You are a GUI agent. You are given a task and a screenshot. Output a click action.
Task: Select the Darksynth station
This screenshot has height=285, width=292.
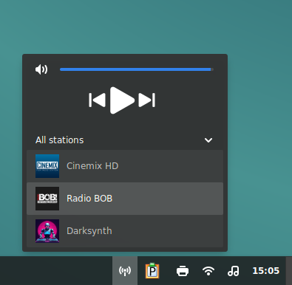click(x=125, y=231)
